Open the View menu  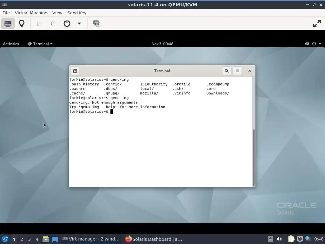(x=57, y=13)
